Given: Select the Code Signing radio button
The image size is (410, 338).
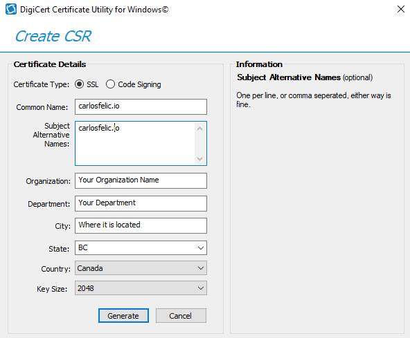Looking at the screenshot, I should click(x=110, y=84).
